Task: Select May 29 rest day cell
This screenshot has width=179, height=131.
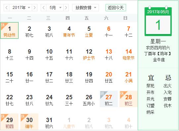Action: point(10,122)
